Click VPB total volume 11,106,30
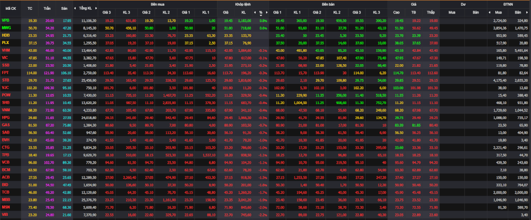This screenshot has height=220, width=531. pos(89,21)
